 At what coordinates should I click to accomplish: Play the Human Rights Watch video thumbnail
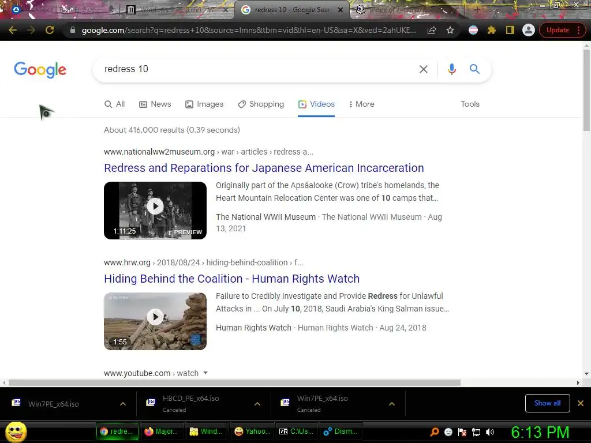[155, 321]
